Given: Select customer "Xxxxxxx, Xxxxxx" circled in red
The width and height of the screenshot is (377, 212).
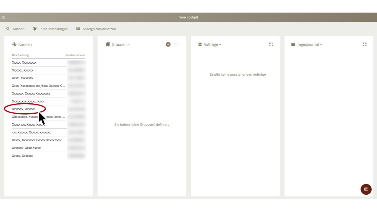Looking at the screenshot, I should click(24, 109).
